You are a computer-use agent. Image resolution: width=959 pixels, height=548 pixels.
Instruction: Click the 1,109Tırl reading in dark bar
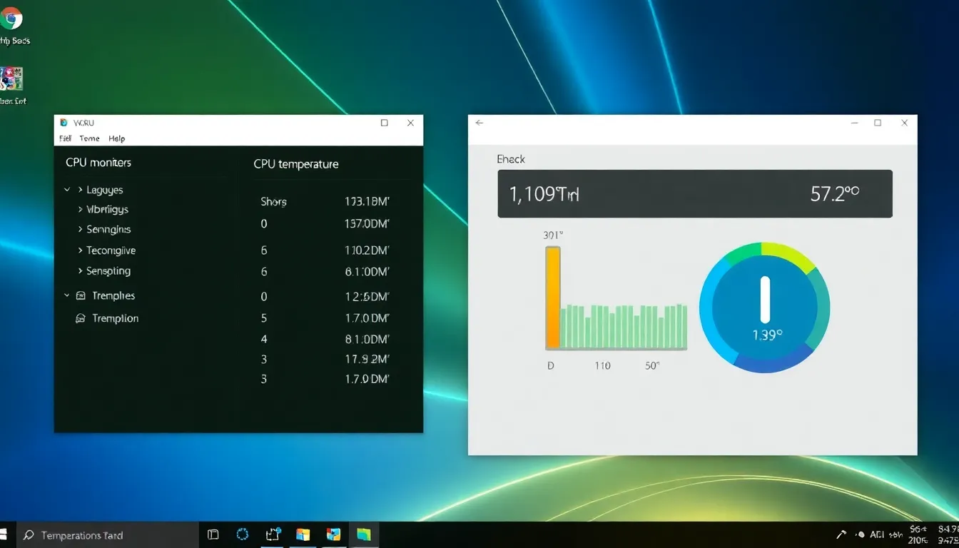coord(544,193)
